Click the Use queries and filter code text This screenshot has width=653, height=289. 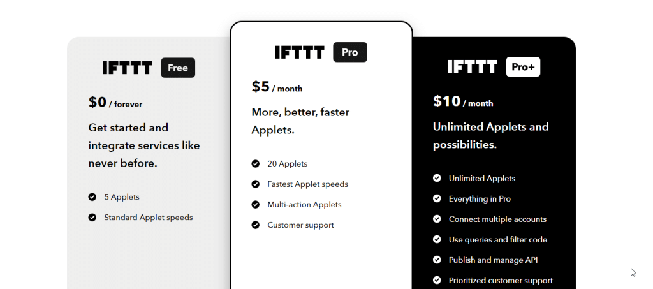(x=498, y=240)
